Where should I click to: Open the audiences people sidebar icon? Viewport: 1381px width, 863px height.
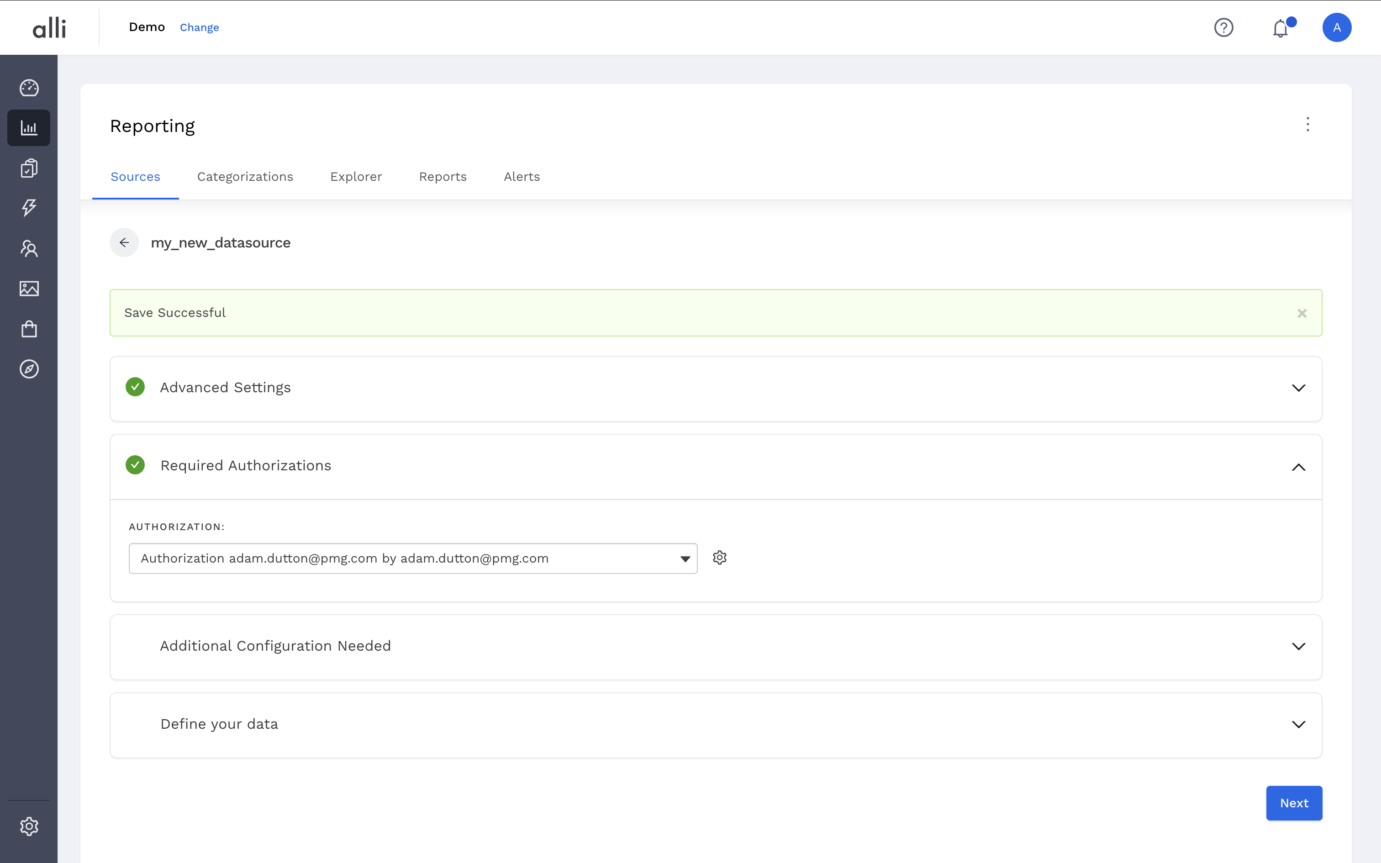tap(28, 248)
